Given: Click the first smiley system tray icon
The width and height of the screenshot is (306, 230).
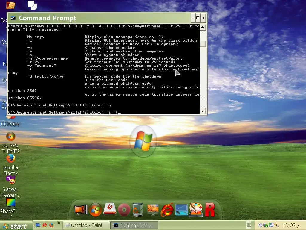Looking at the screenshot, I should [260, 225].
